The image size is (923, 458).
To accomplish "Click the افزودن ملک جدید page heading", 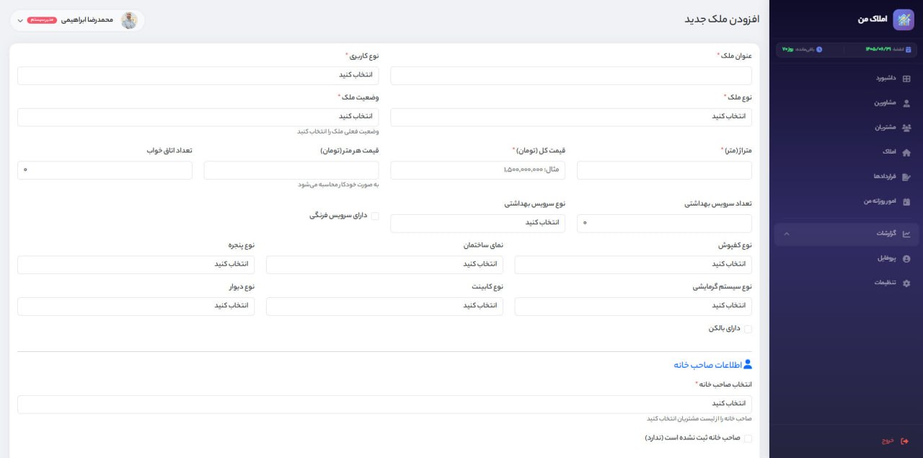I will pyautogui.click(x=722, y=19).
